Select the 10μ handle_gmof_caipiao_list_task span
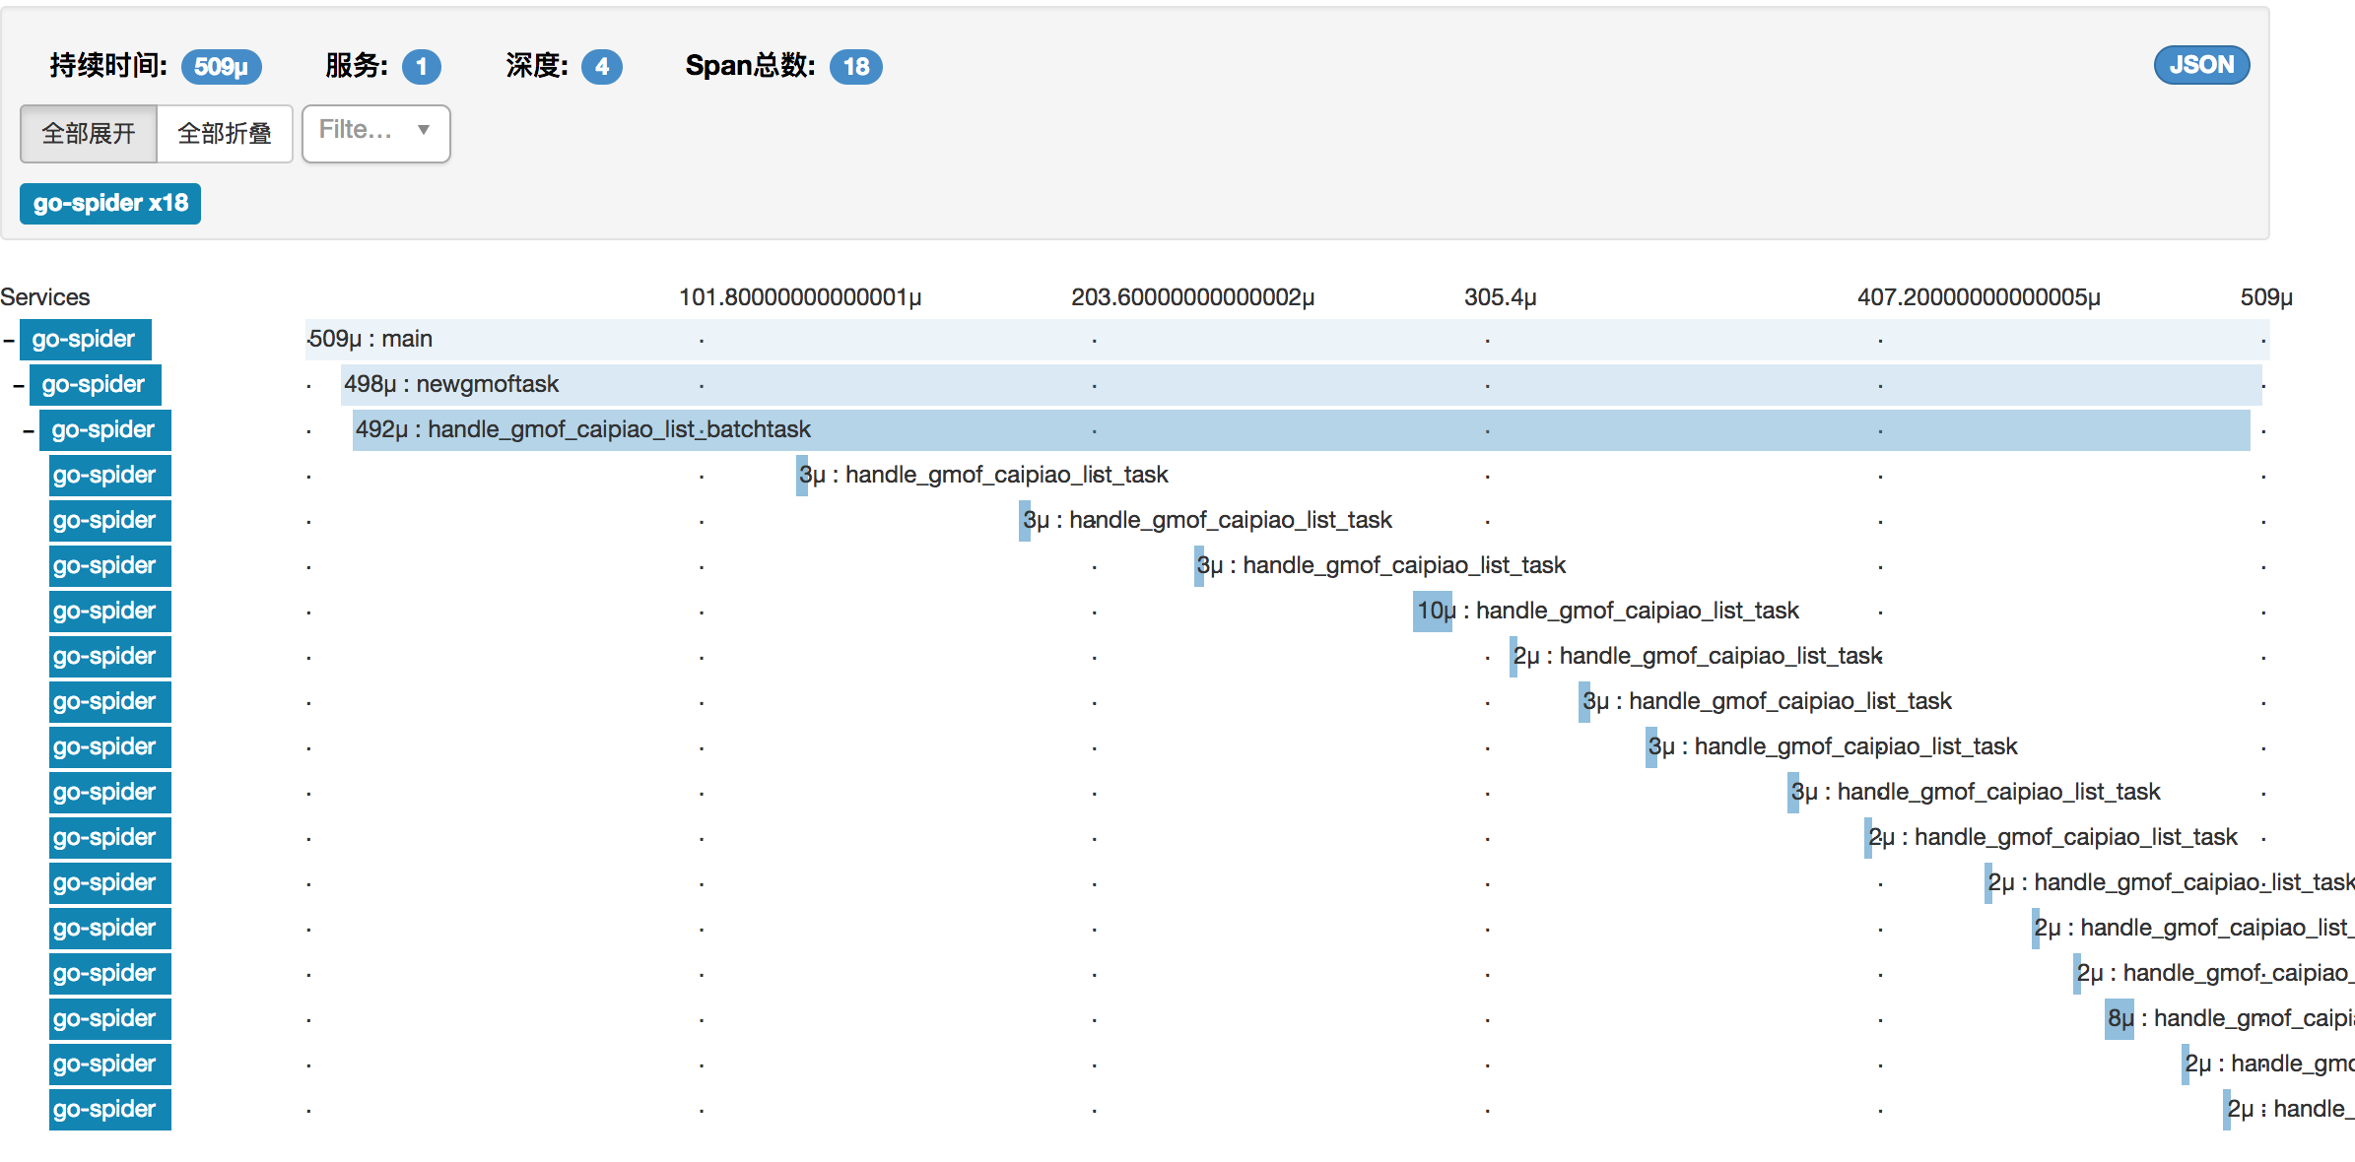The image size is (2355, 1162). click(1433, 611)
